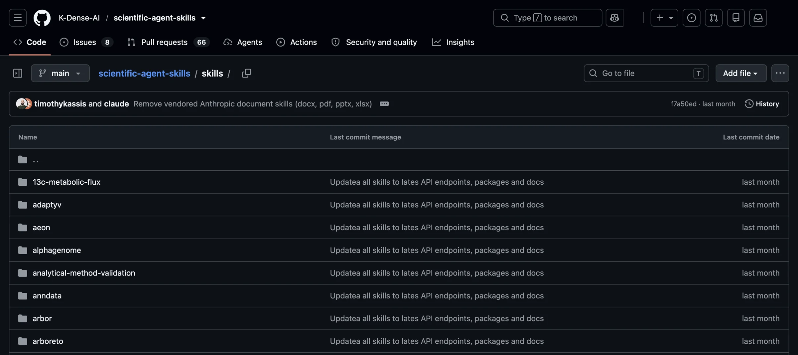
Task: Focus the Type / to search box
Action: [547, 18]
